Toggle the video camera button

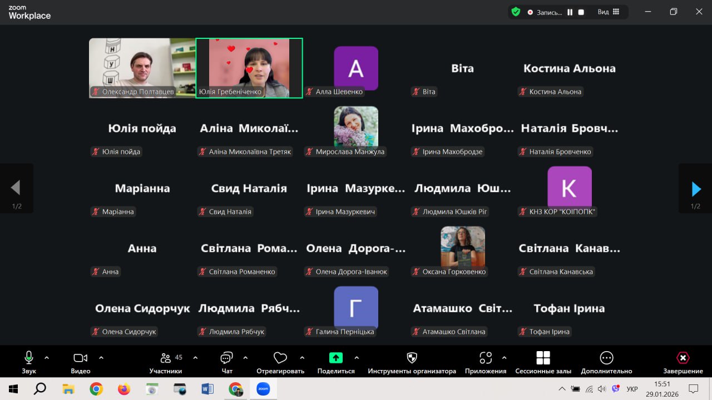point(81,358)
